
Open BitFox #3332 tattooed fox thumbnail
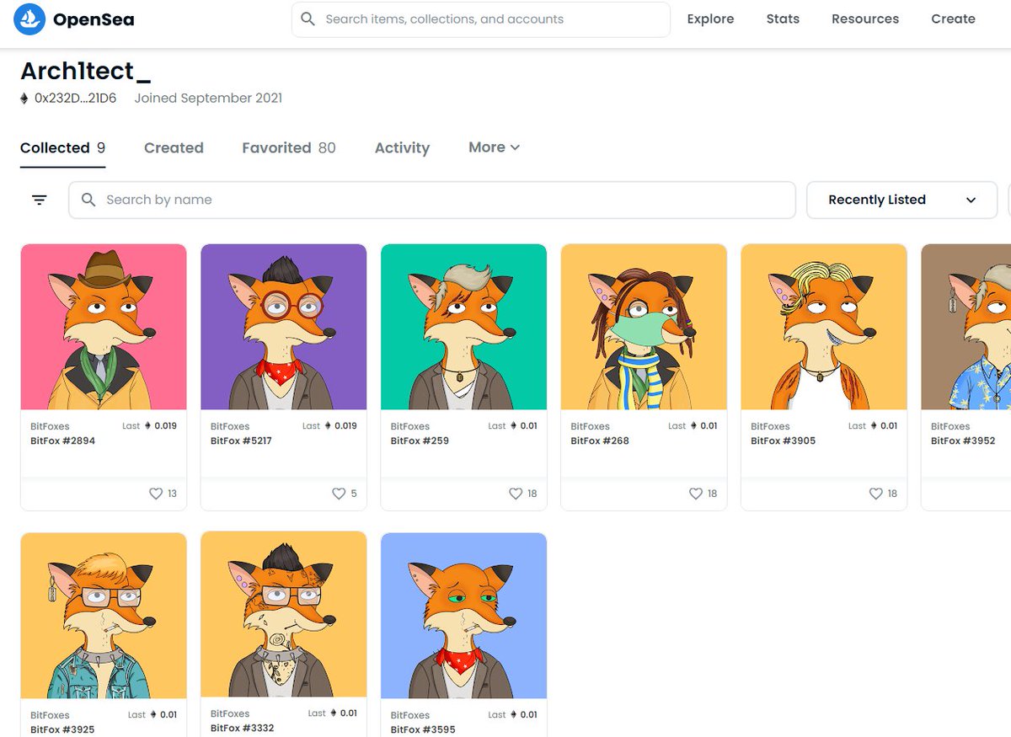[x=283, y=614]
